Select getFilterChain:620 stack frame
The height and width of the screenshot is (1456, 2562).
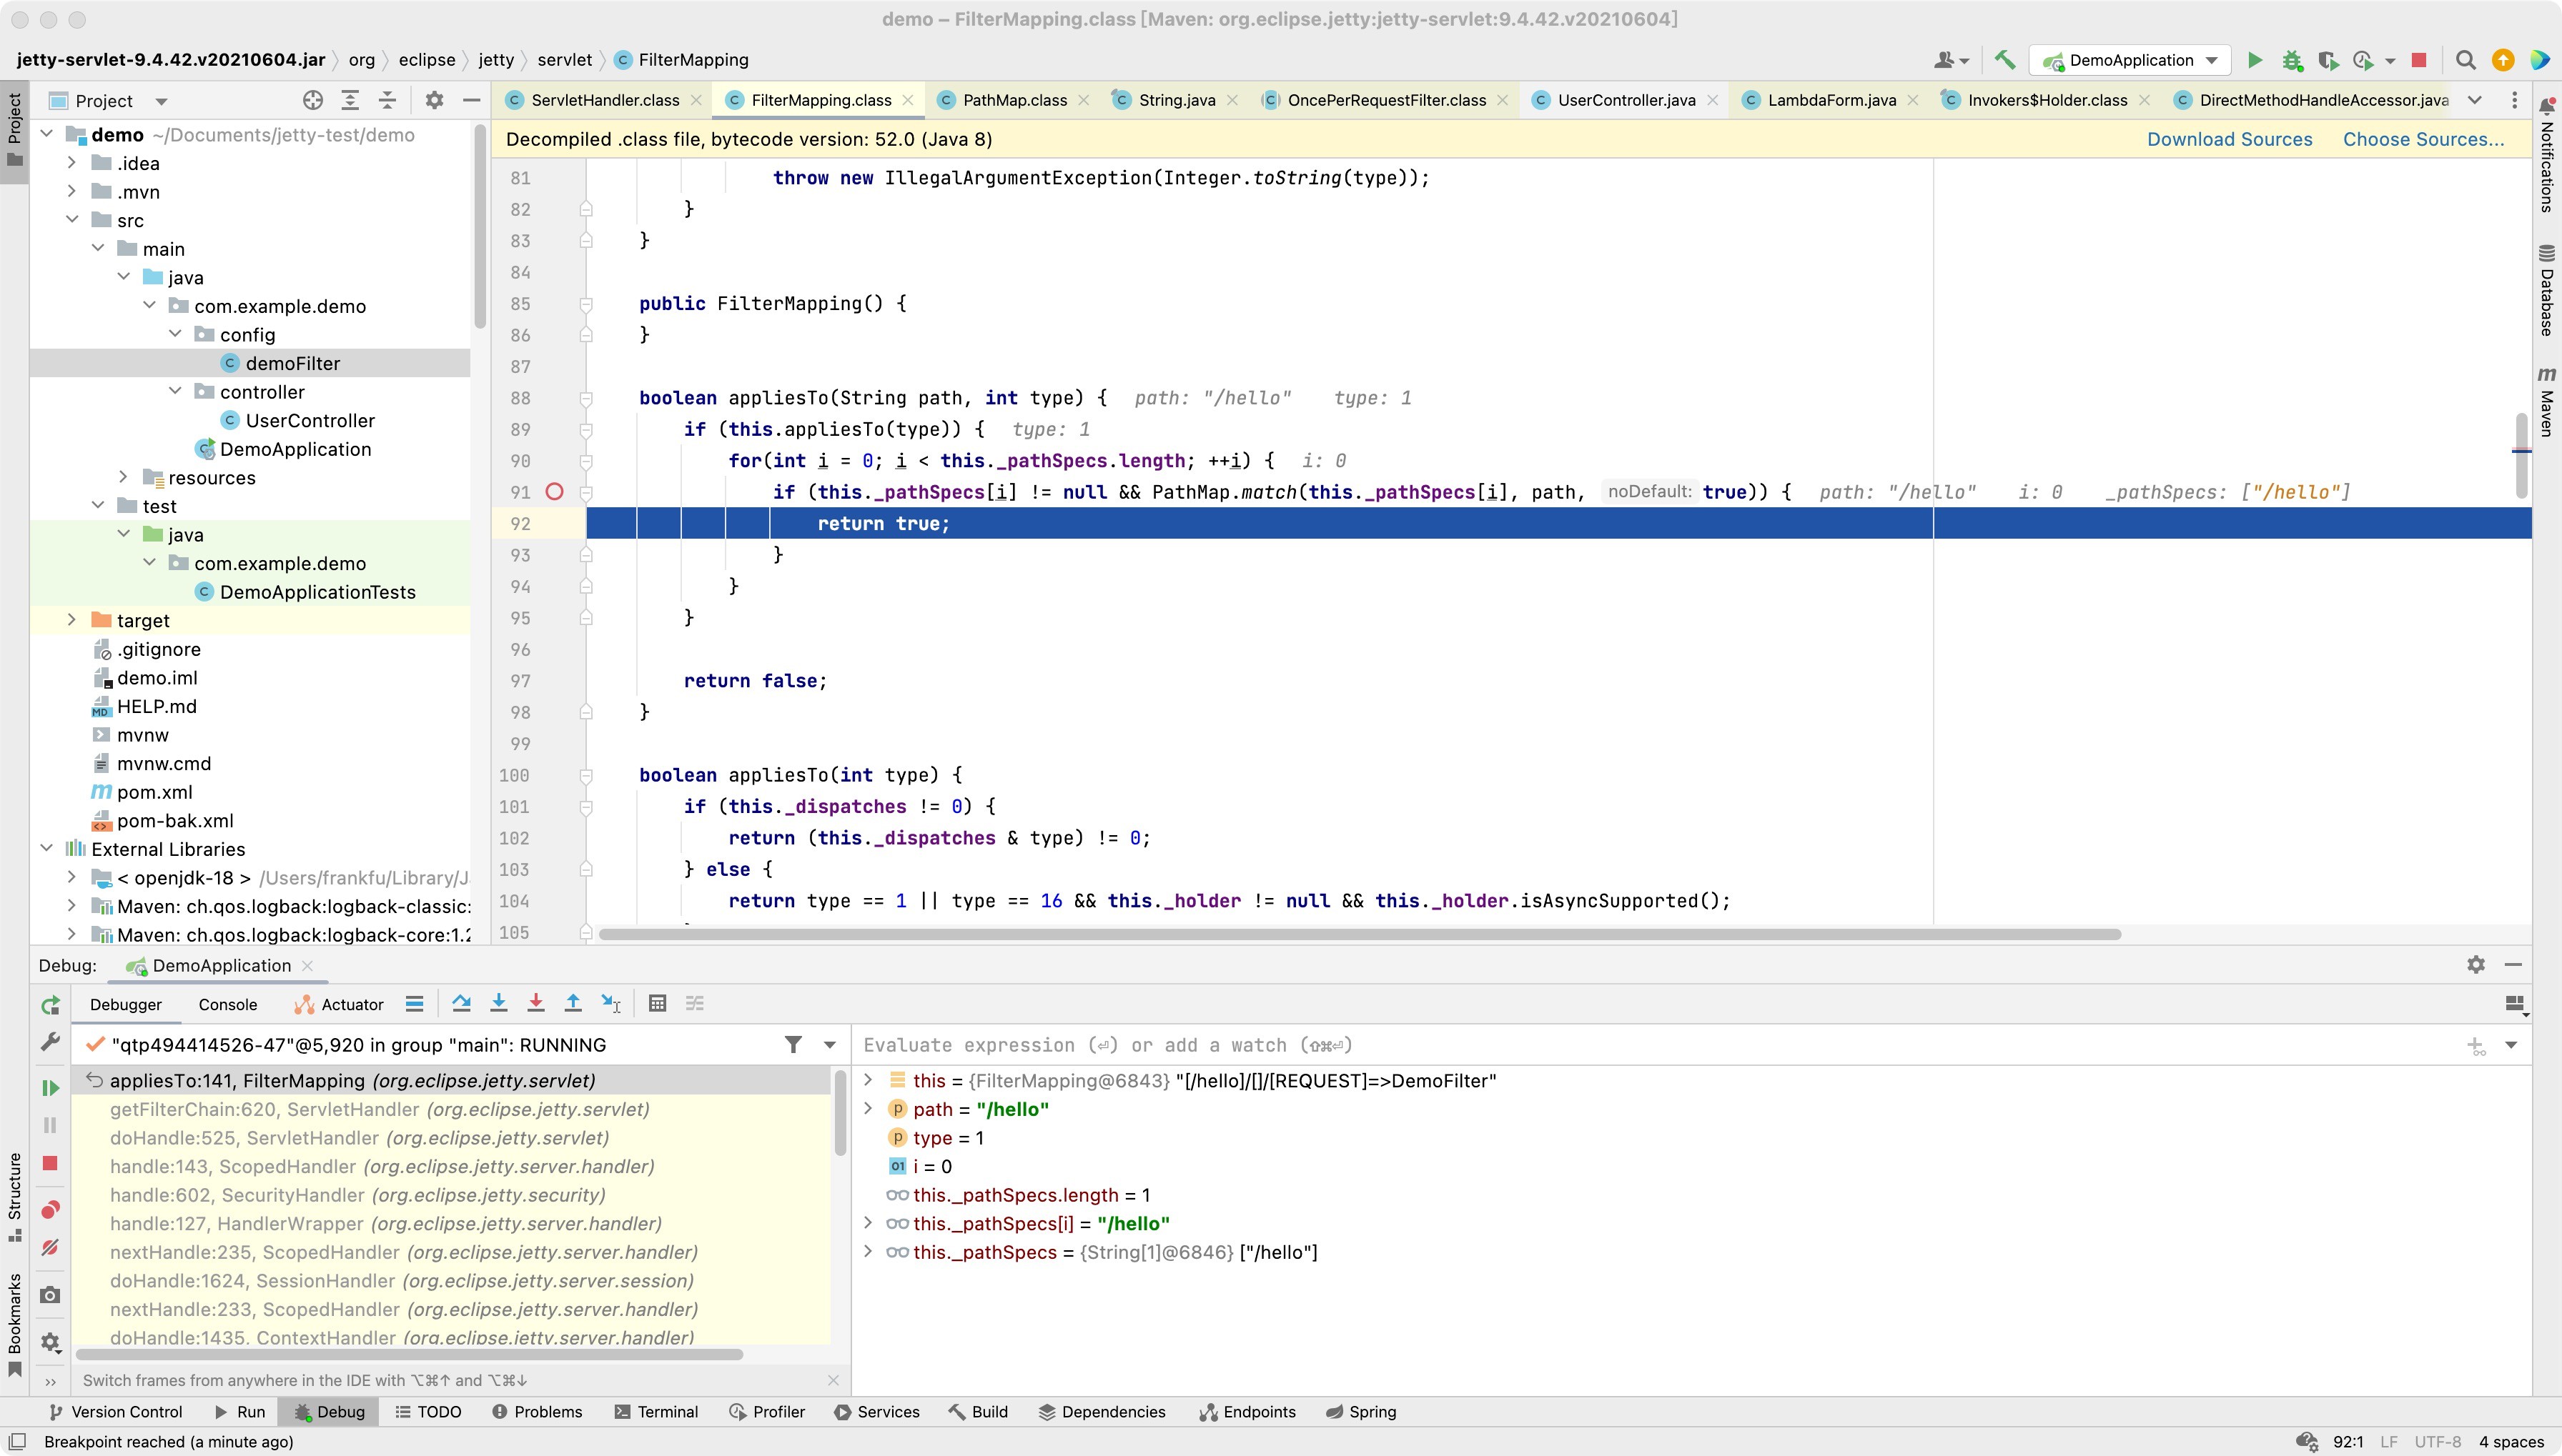click(x=450, y=1109)
